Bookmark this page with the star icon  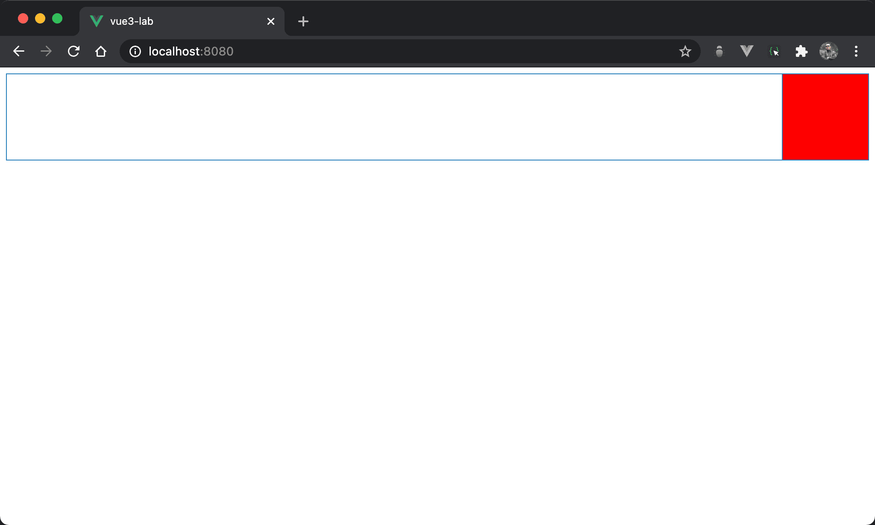pos(685,52)
